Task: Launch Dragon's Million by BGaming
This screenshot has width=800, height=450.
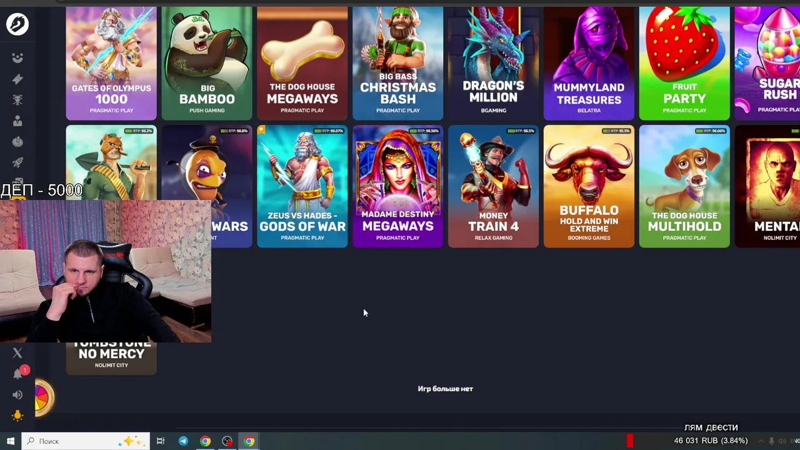Action: tap(494, 63)
